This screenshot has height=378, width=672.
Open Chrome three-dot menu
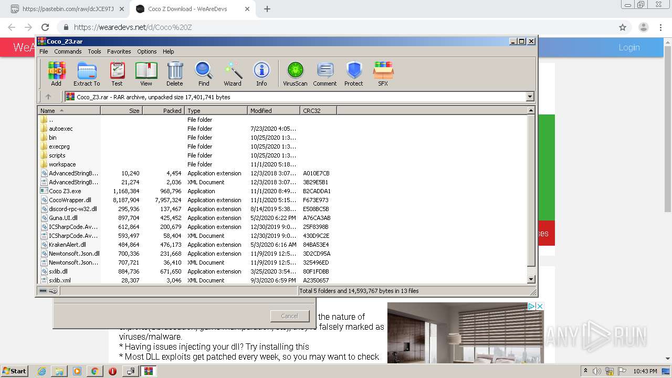pyautogui.click(x=660, y=27)
